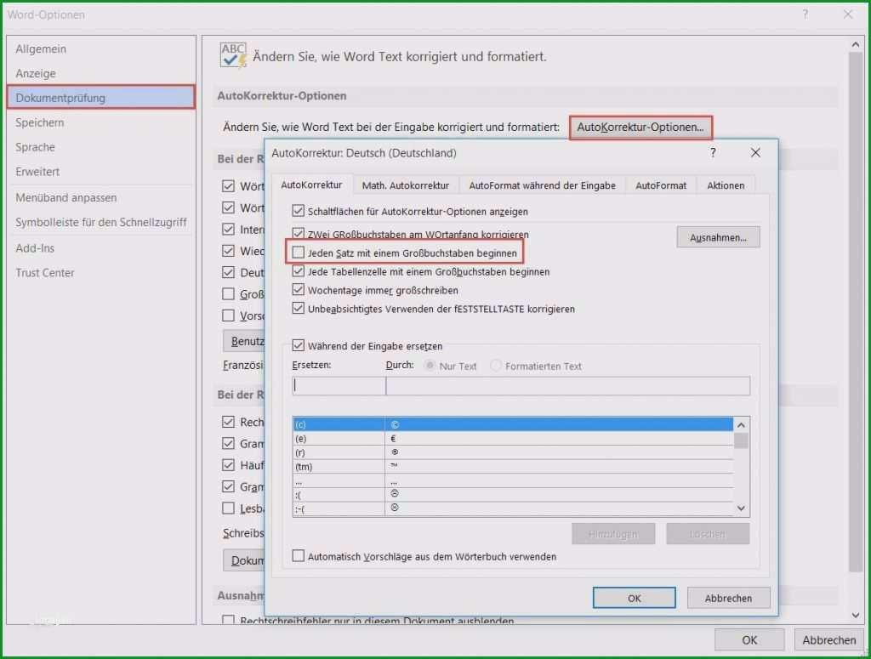871x659 pixels.
Task: Toggle the Inter... checkbox in Word-Optionen
Action: click(x=228, y=230)
